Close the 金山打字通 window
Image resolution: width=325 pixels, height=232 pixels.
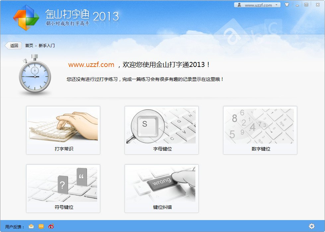(x=318, y=5)
